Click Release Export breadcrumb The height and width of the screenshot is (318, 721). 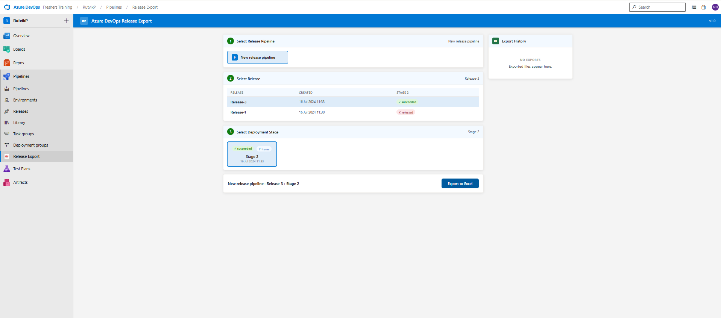point(145,7)
